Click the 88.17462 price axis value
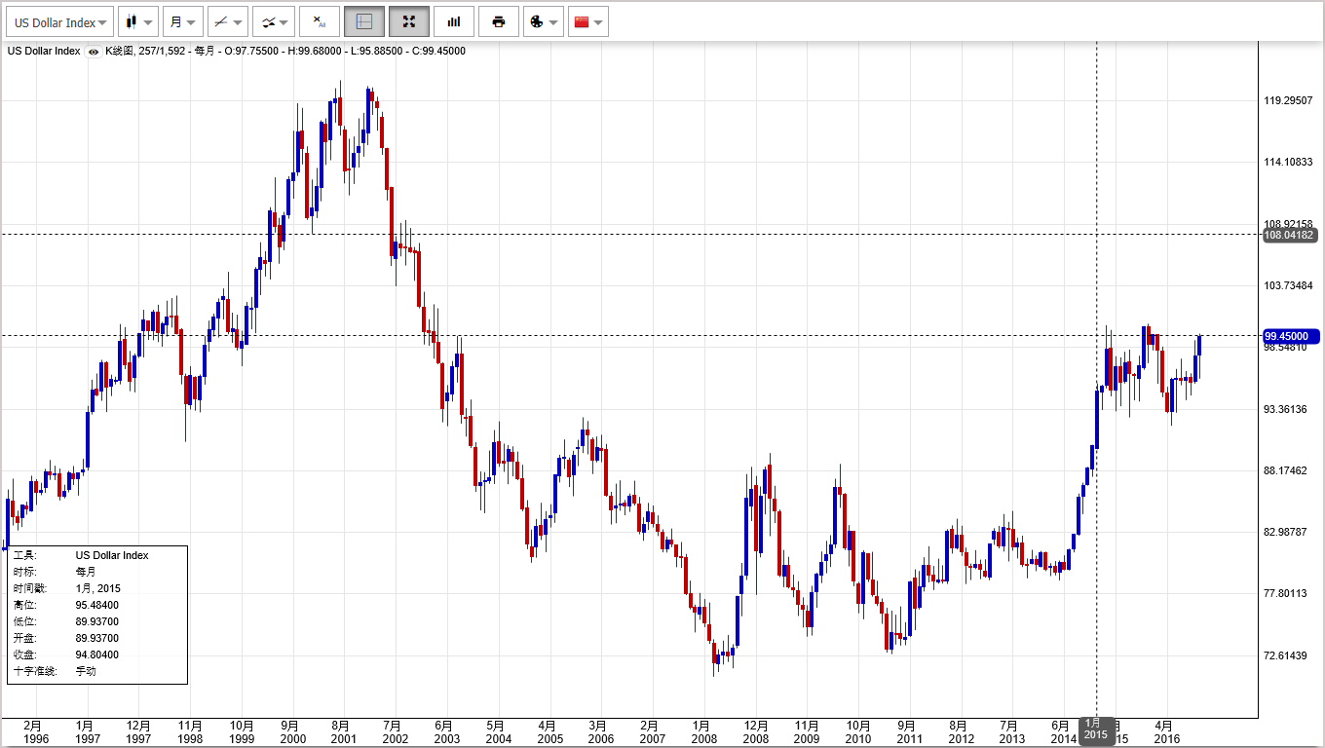Image resolution: width=1325 pixels, height=748 pixels. point(1285,470)
